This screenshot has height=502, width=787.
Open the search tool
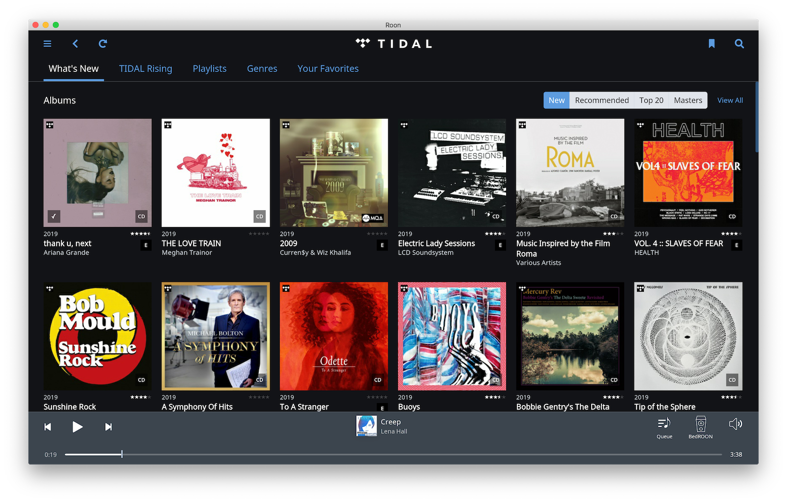tap(739, 44)
